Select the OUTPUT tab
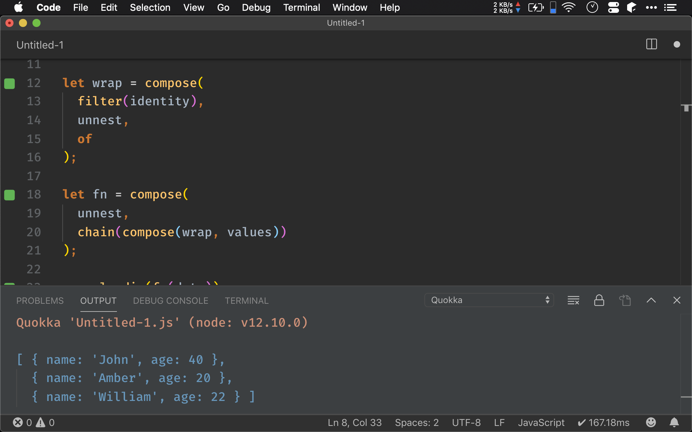The image size is (692, 432). click(98, 301)
